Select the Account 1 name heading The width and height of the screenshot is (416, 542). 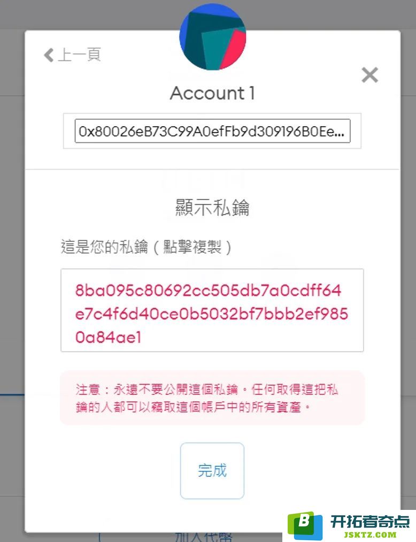[x=212, y=93]
